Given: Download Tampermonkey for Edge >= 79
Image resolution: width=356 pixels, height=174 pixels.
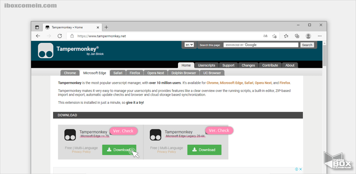Looking at the screenshot, I should [x=119, y=150].
